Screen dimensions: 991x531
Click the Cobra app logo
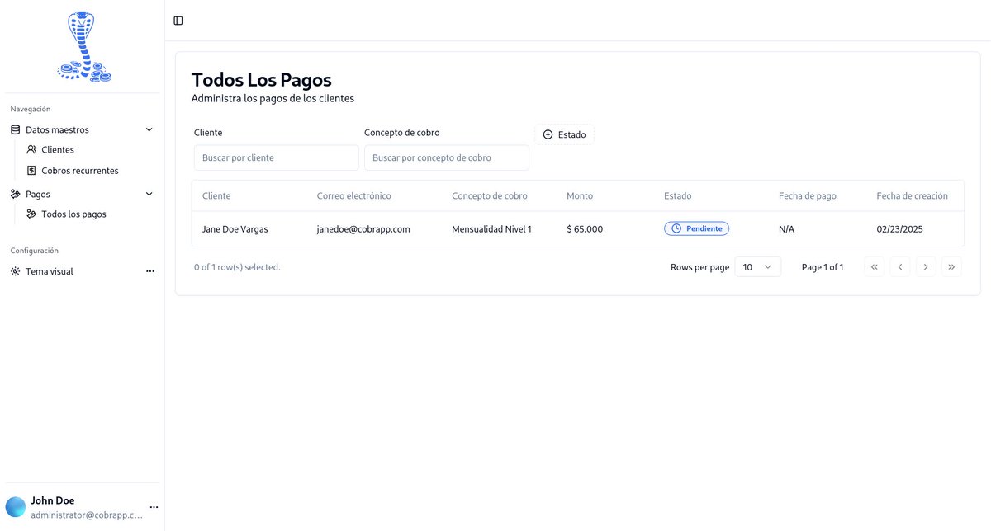point(83,45)
